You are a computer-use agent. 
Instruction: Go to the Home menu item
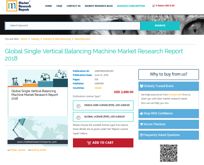[48, 6]
